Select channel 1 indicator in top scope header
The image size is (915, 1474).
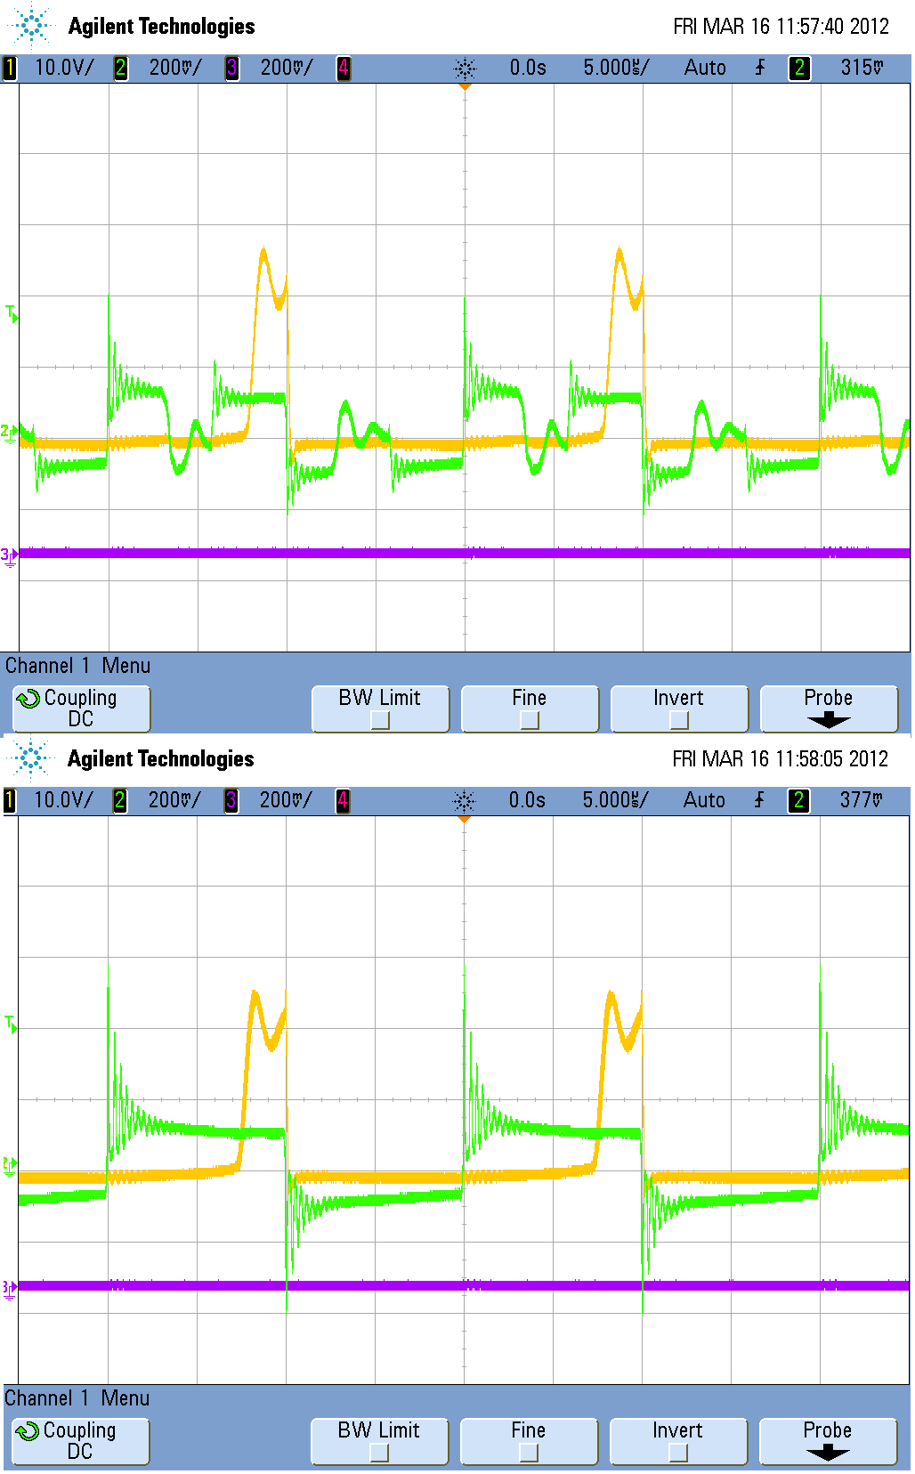click(10, 68)
